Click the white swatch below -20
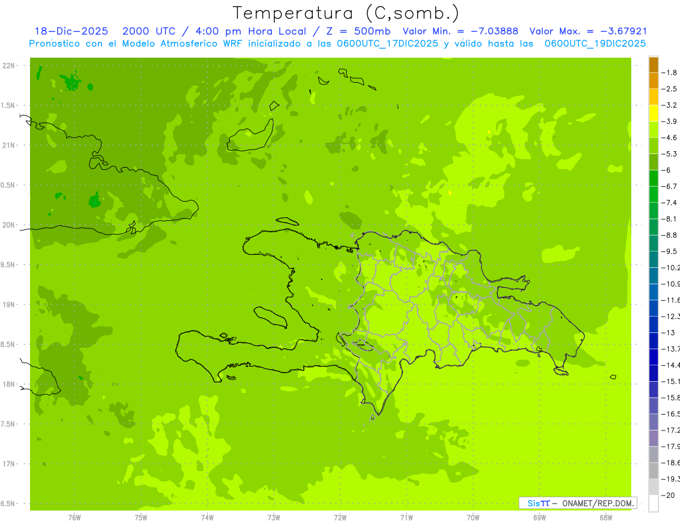The image size is (680, 525). pos(653,503)
